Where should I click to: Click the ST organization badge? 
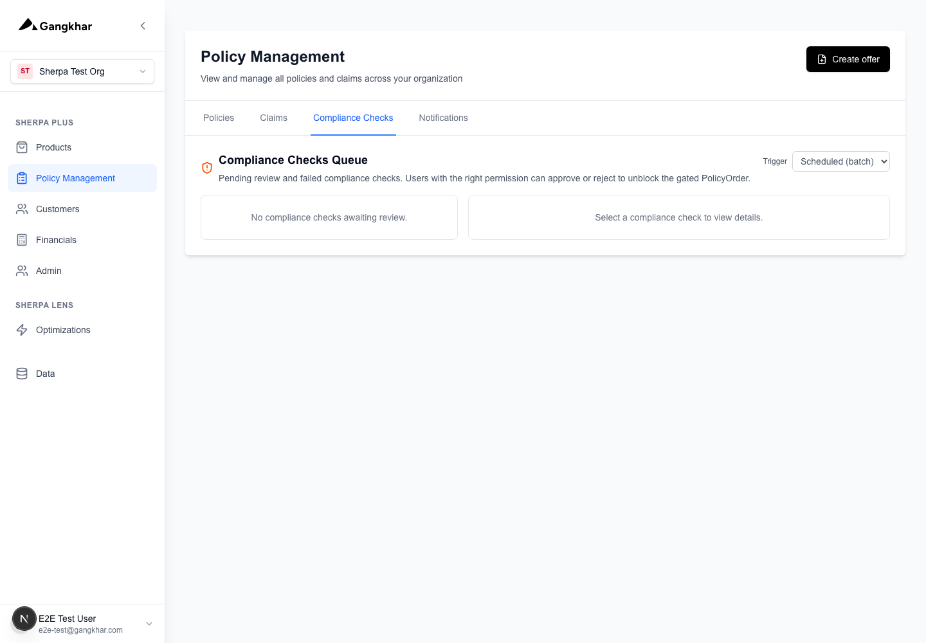click(x=25, y=71)
